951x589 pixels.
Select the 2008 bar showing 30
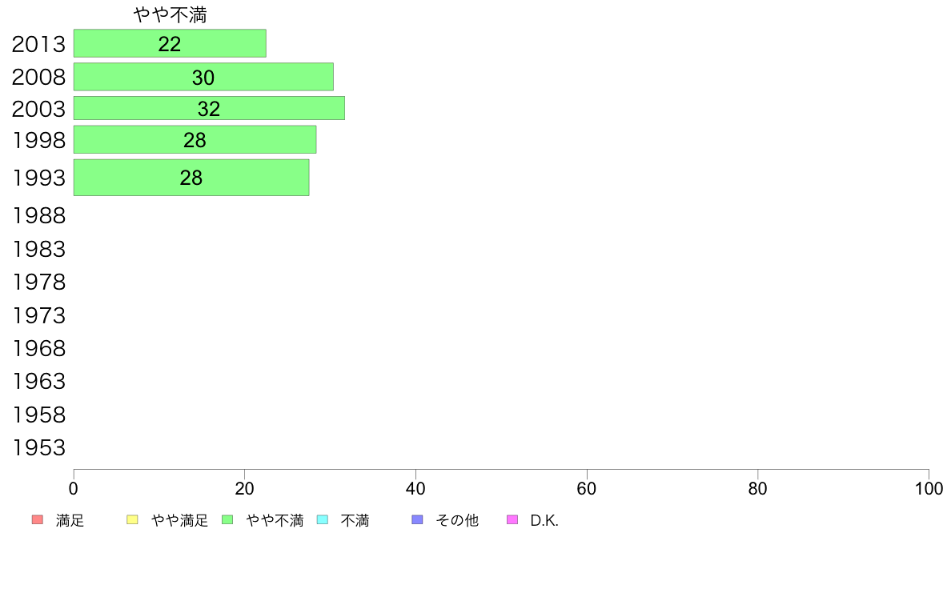[204, 77]
